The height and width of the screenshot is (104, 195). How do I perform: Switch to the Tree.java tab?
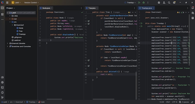[x=92, y=8]
